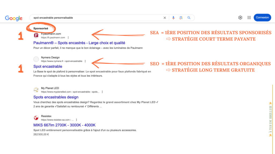
Task: Open three-dot menu for Nymera Design result
Action: [x=85, y=61]
